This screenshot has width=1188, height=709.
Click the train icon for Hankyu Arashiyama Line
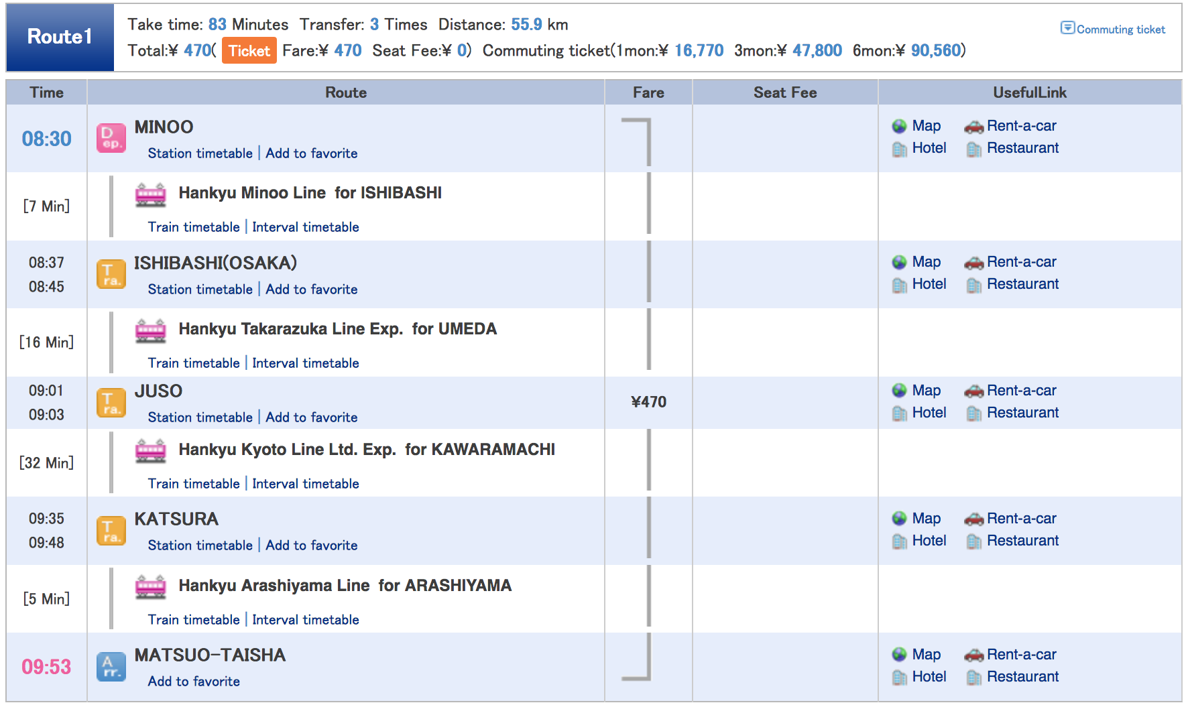[x=151, y=587]
